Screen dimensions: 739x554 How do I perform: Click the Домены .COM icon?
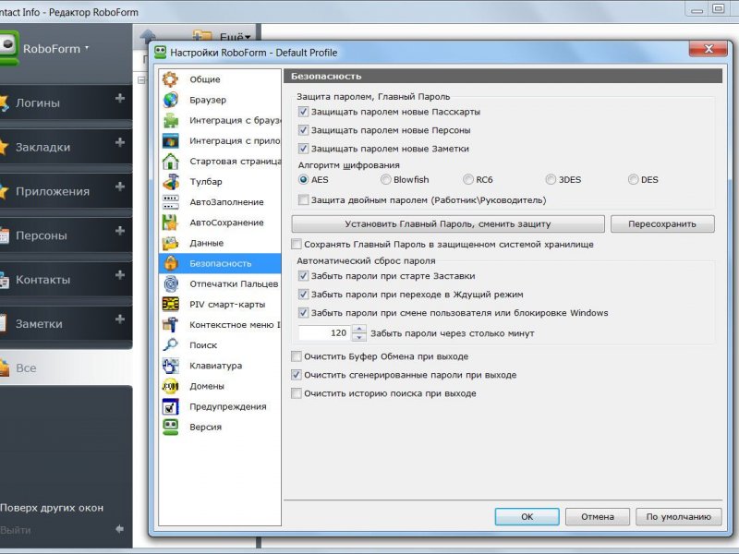(170, 386)
